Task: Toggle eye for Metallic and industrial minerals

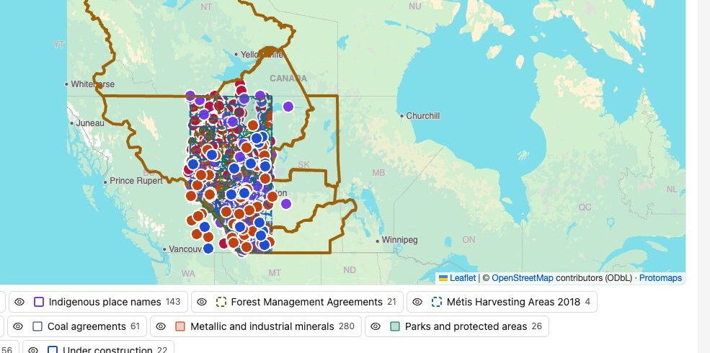Action: pyautogui.click(x=161, y=326)
